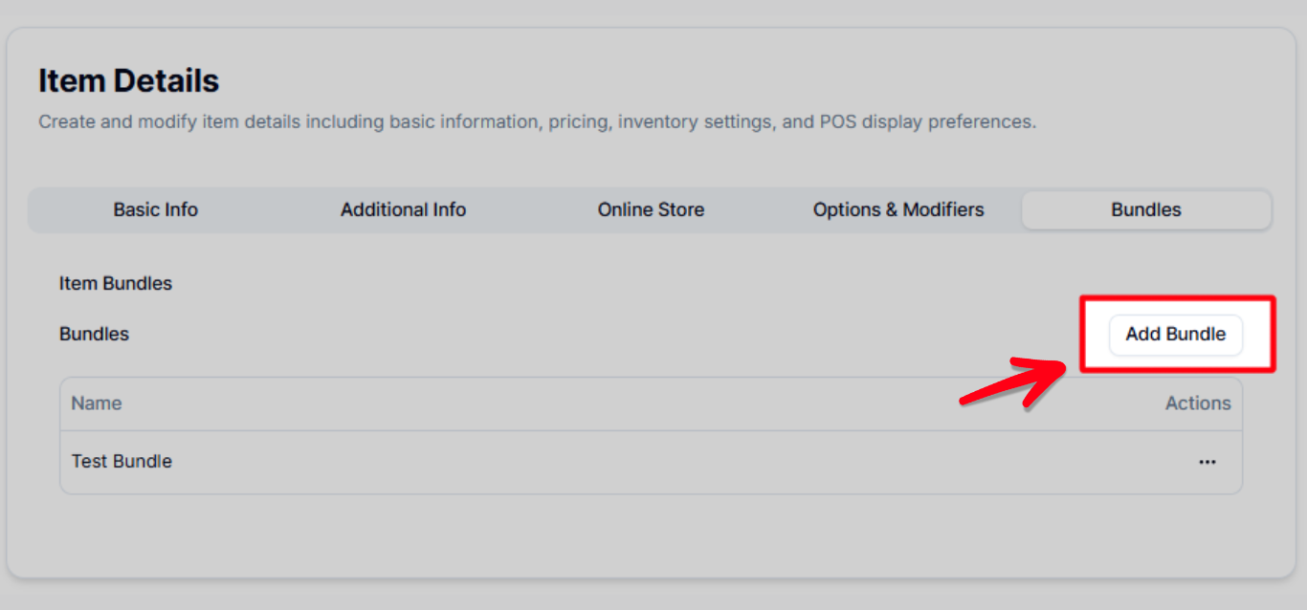Click the Item Details page heading
This screenshot has width=1307, height=610.
[128, 81]
